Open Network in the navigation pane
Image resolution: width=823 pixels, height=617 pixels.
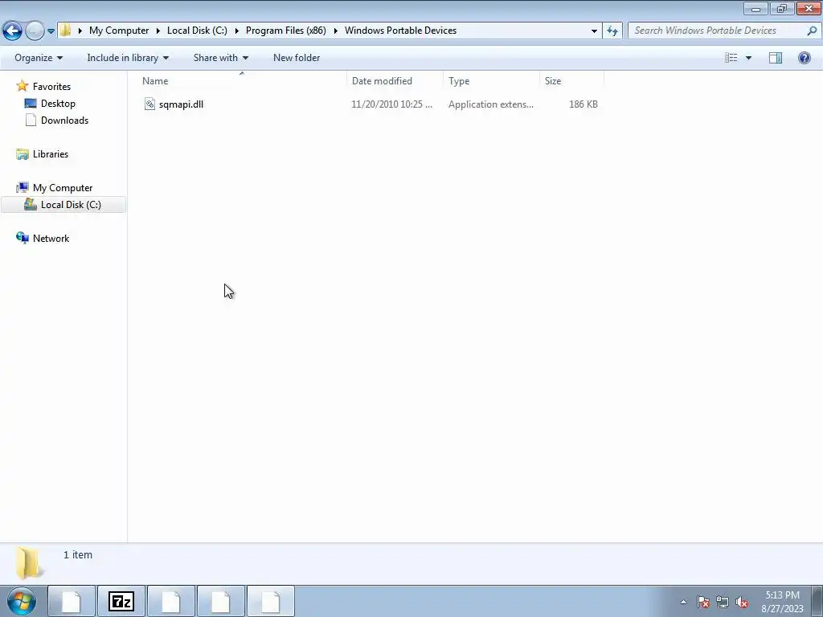[51, 238]
